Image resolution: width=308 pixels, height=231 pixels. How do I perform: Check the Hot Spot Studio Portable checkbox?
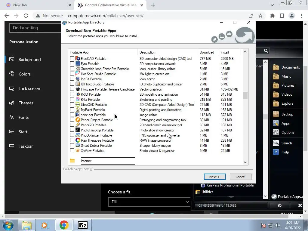click(72, 74)
